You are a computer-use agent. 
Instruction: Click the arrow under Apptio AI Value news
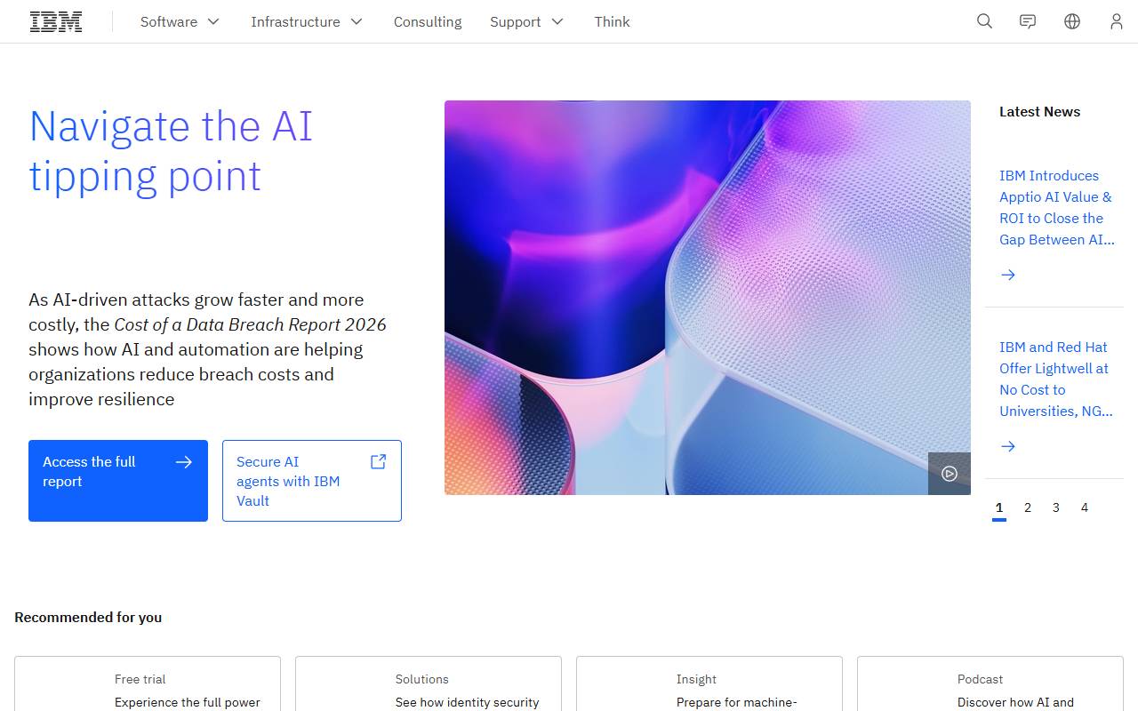click(1008, 275)
